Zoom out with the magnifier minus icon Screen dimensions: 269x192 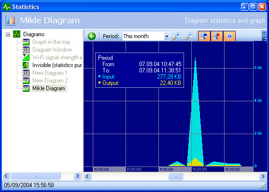point(189,36)
